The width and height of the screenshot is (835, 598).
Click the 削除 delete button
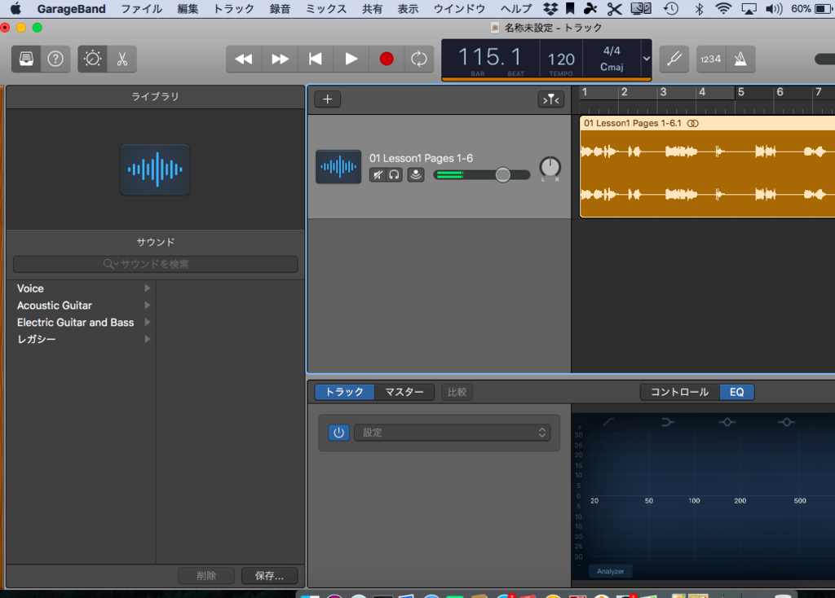coord(206,576)
